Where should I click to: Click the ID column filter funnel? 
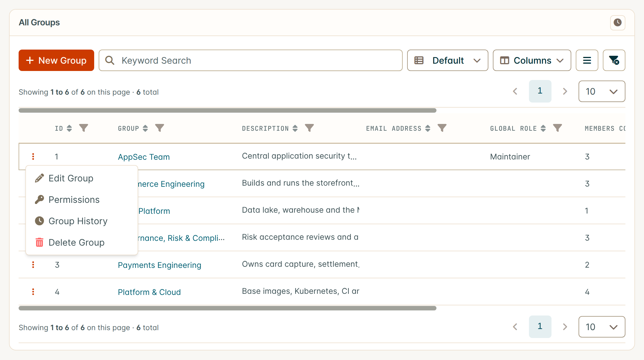point(83,128)
